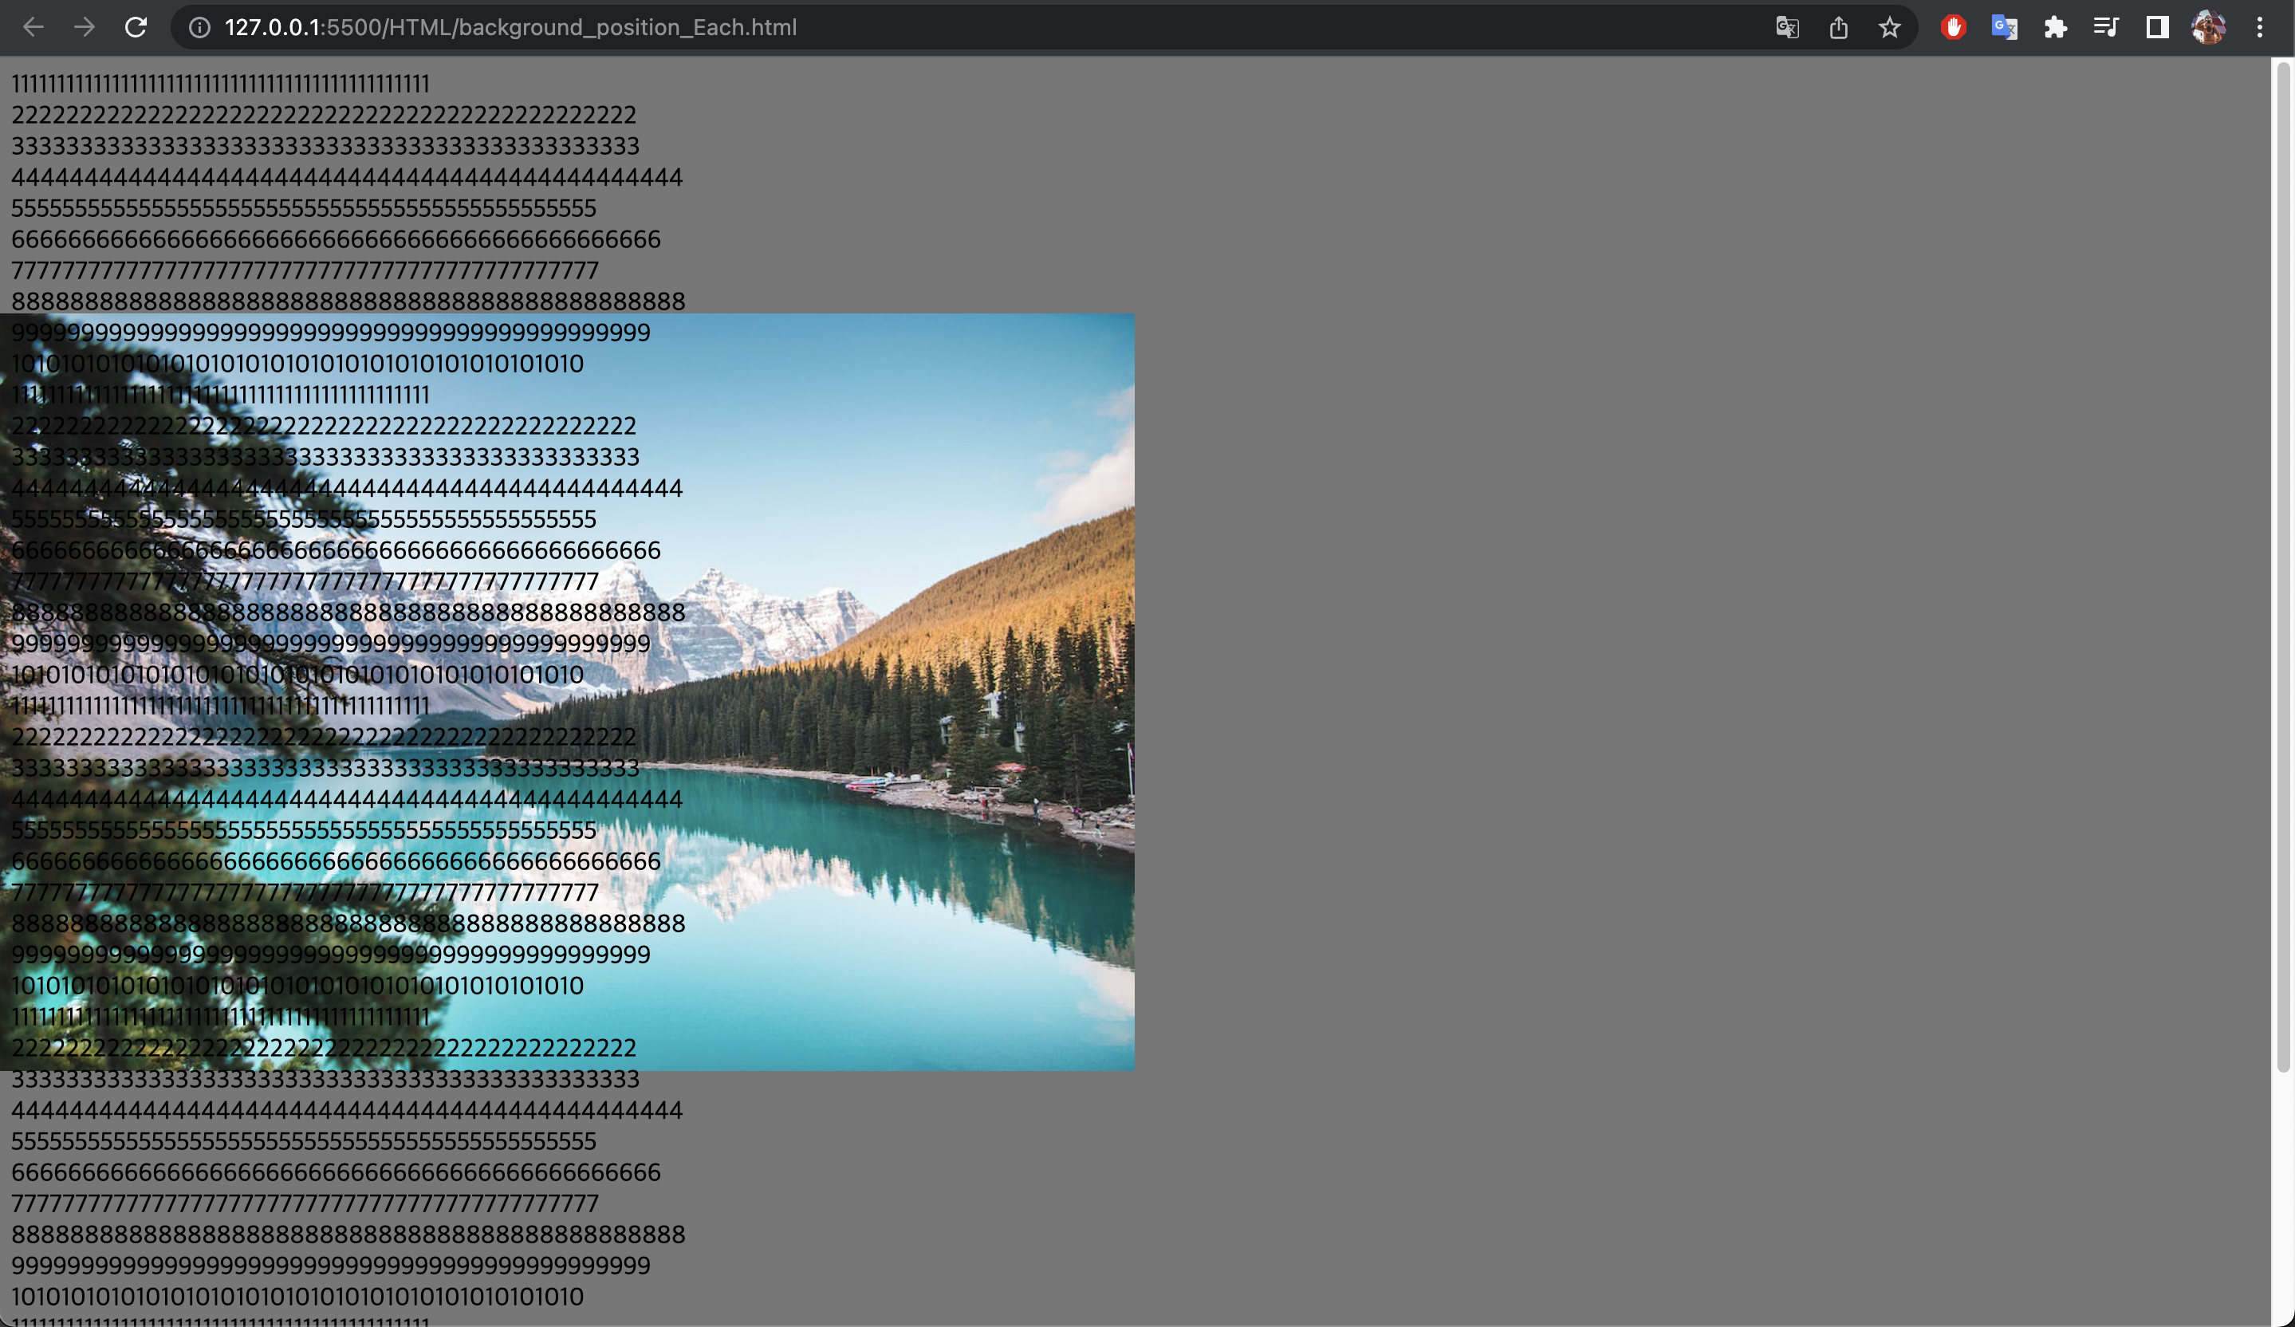Reload the current page
The width and height of the screenshot is (2295, 1327).
136,27
